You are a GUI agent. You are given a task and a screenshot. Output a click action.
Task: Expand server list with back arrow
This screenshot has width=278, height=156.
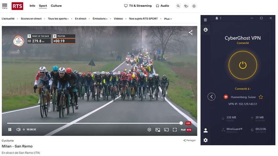pos(211,97)
